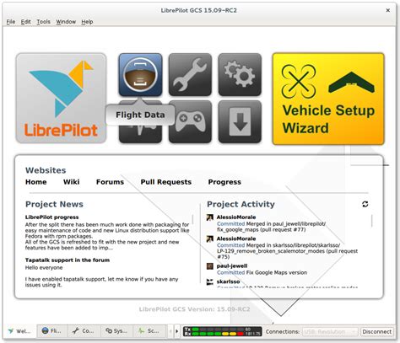Open the Pull Requests link

(x=166, y=182)
